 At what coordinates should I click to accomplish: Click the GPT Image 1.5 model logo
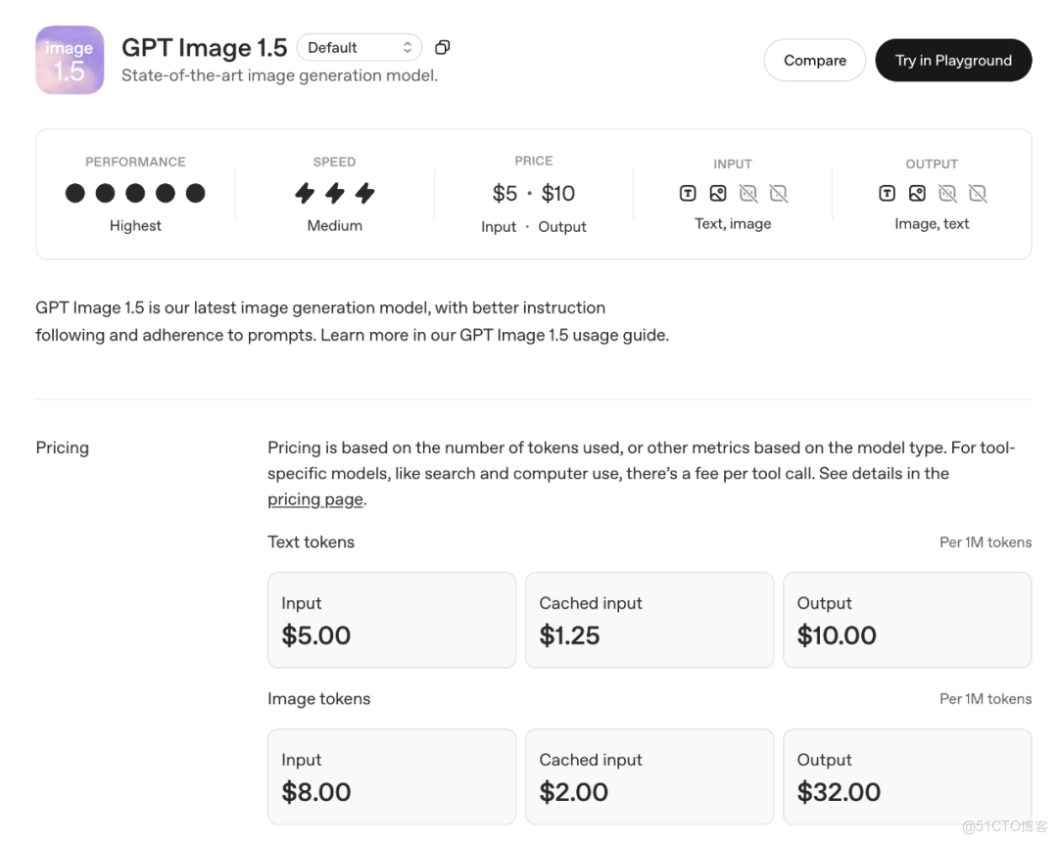point(70,60)
